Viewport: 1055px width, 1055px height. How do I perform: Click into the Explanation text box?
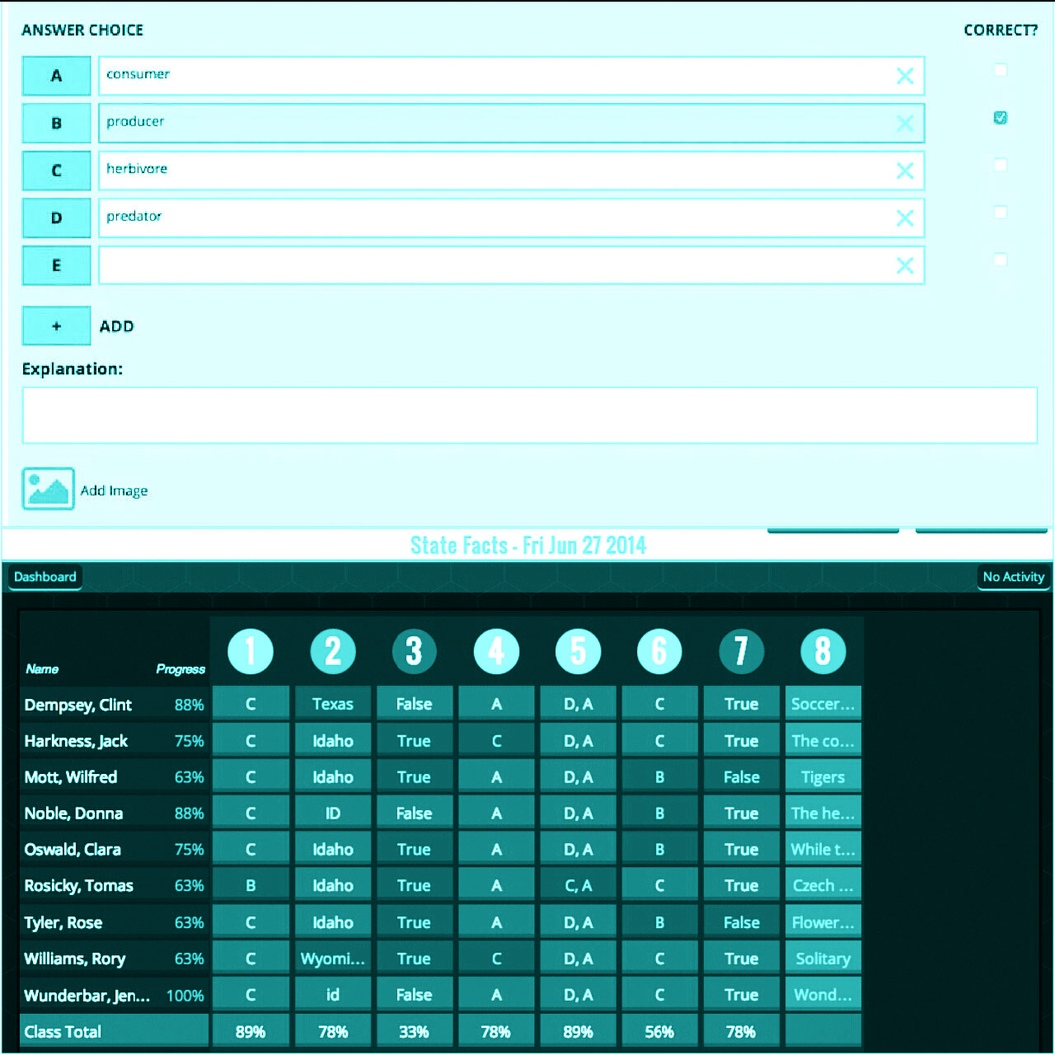click(x=529, y=415)
